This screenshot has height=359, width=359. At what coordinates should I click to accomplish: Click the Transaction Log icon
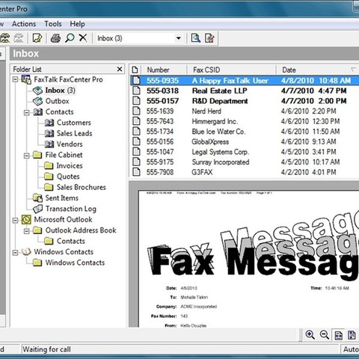pyautogui.click(x=38, y=209)
